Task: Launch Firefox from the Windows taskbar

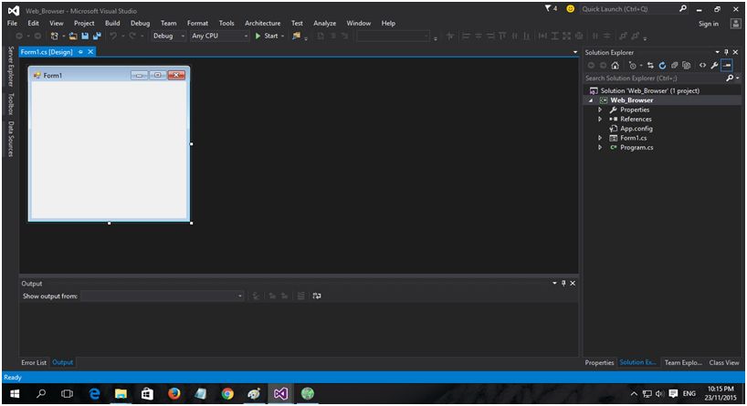Action: coord(174,393)
